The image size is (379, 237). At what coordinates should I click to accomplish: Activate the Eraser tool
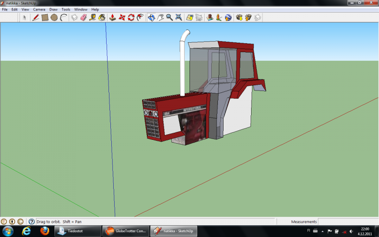(83, 18)
